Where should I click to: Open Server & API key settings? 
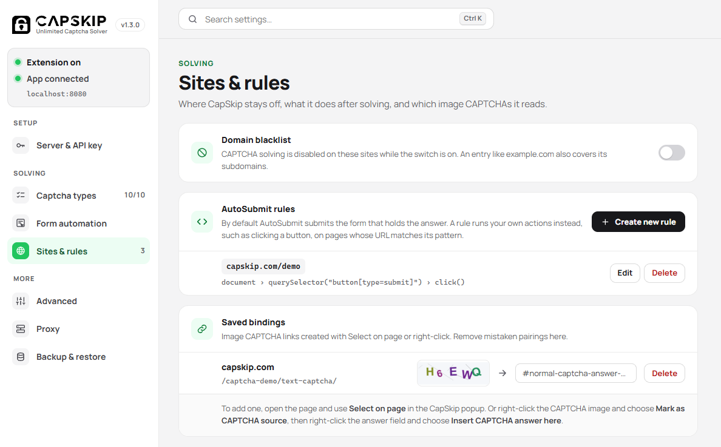pos(79,145)
